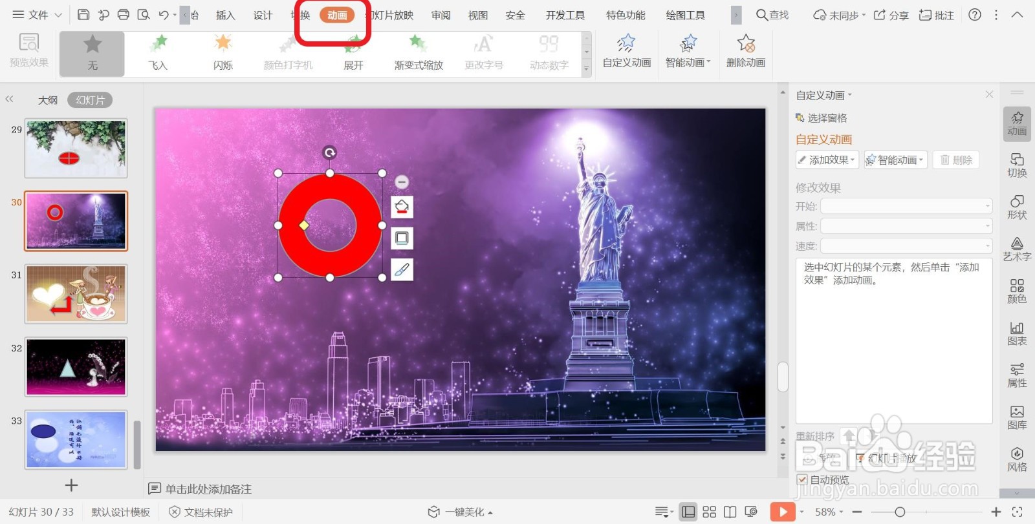
Task: Open 自定义动画 from the ribbon
Action: point(627,52)
